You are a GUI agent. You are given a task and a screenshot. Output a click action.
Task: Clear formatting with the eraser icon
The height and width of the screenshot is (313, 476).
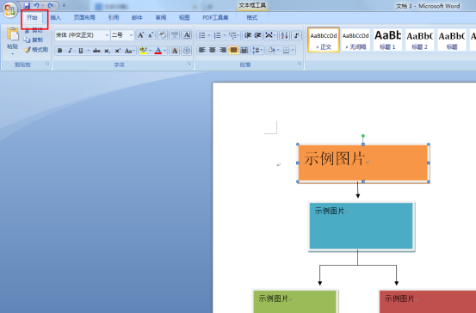pyautogui.click(x=163, y=35)
